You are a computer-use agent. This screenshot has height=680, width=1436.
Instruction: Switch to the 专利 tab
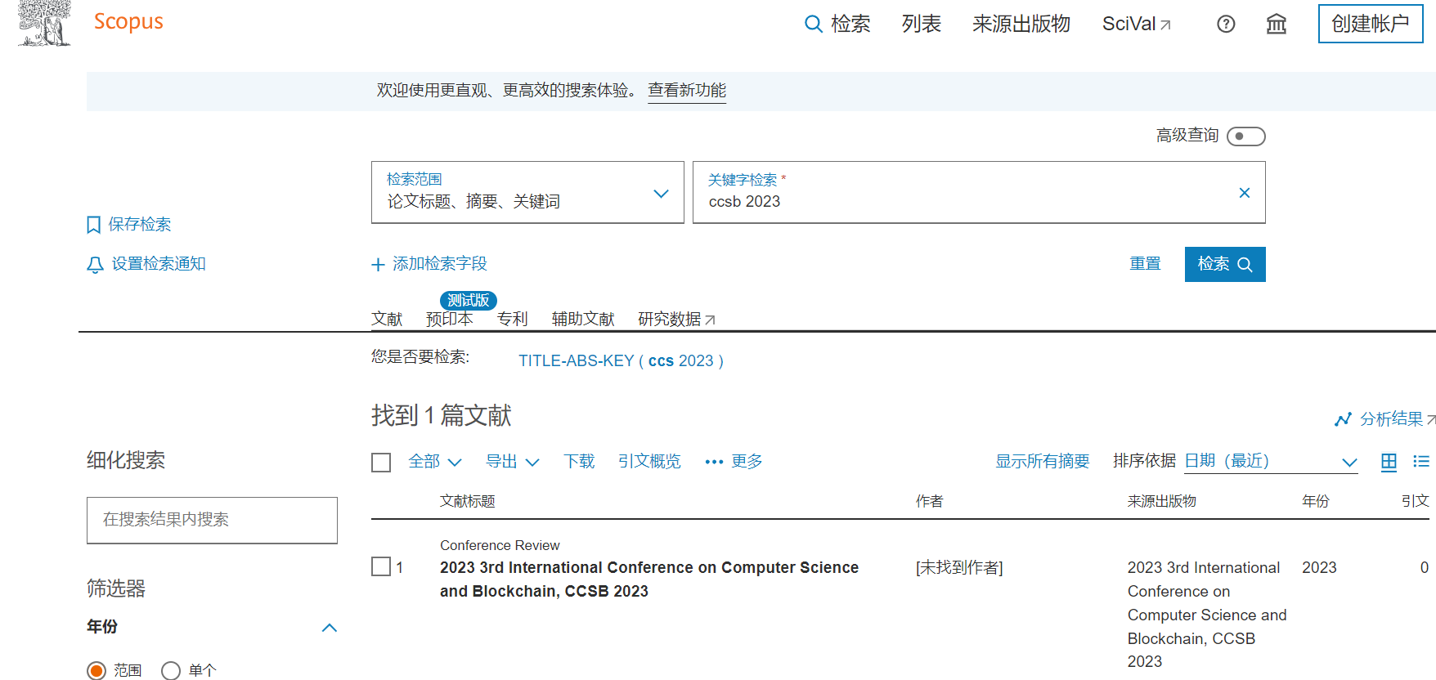pos(513,319)
